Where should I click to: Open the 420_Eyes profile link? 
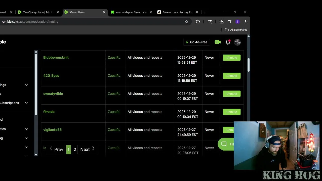coord(51,76)
